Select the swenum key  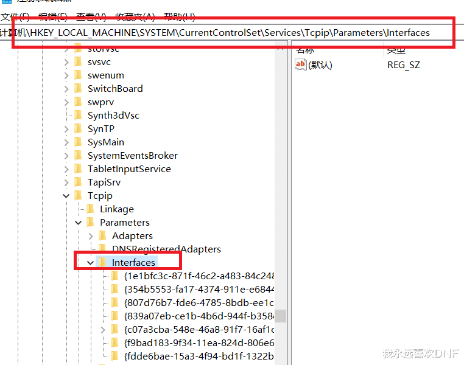[x=105, y=75]
